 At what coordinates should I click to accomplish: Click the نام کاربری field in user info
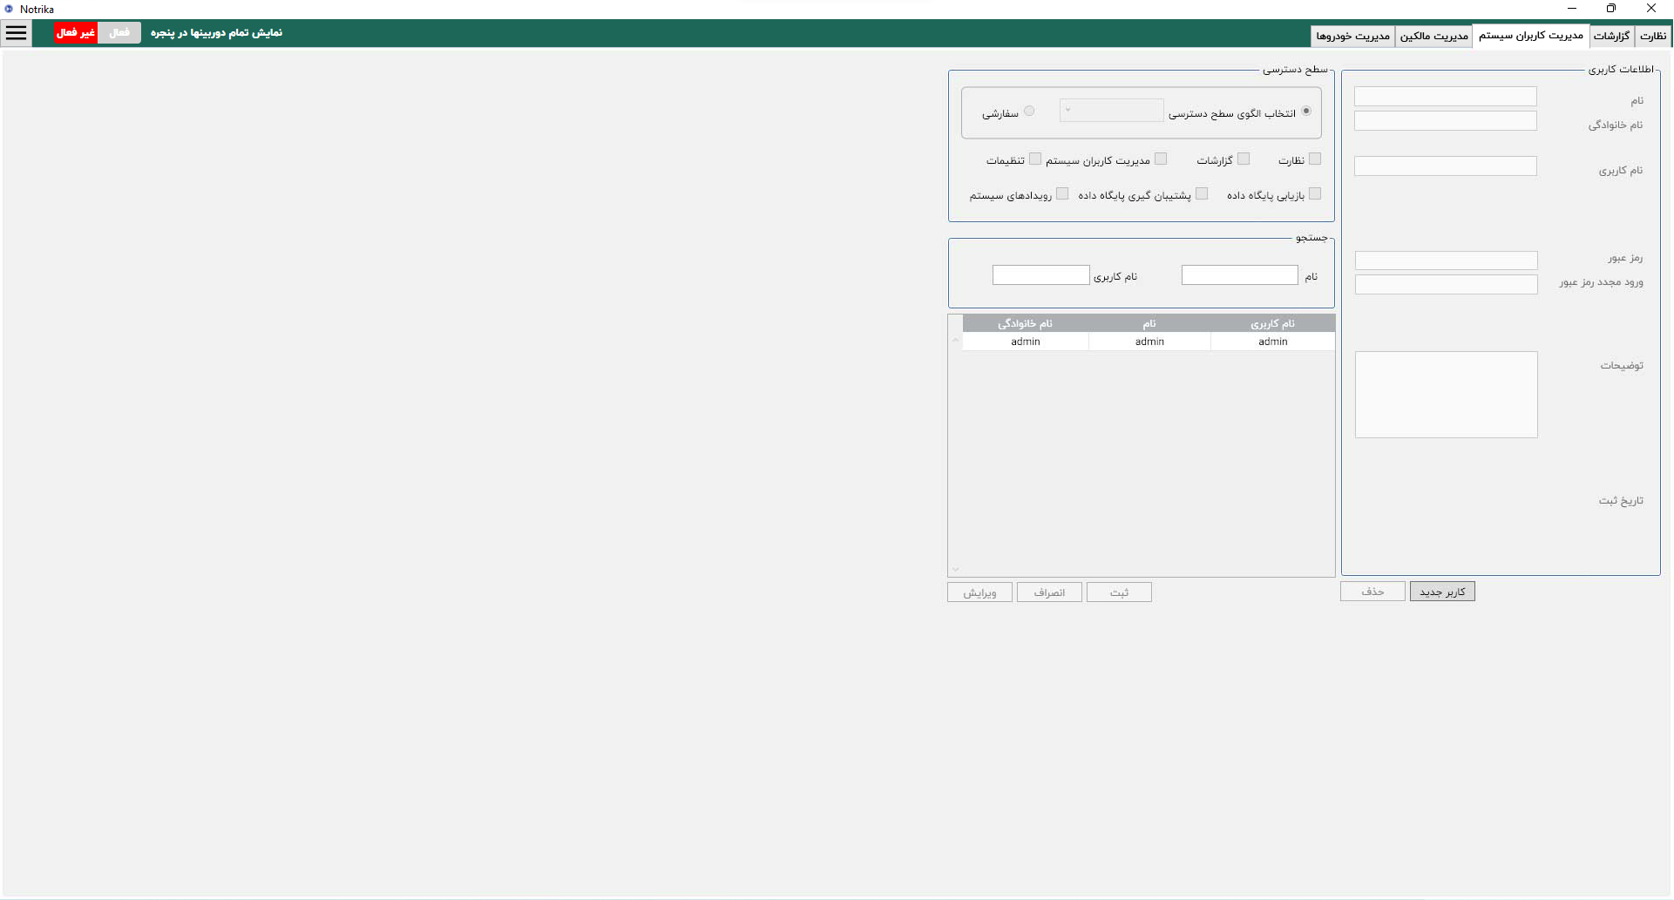pyautogui.click(x=1446, y=166)
